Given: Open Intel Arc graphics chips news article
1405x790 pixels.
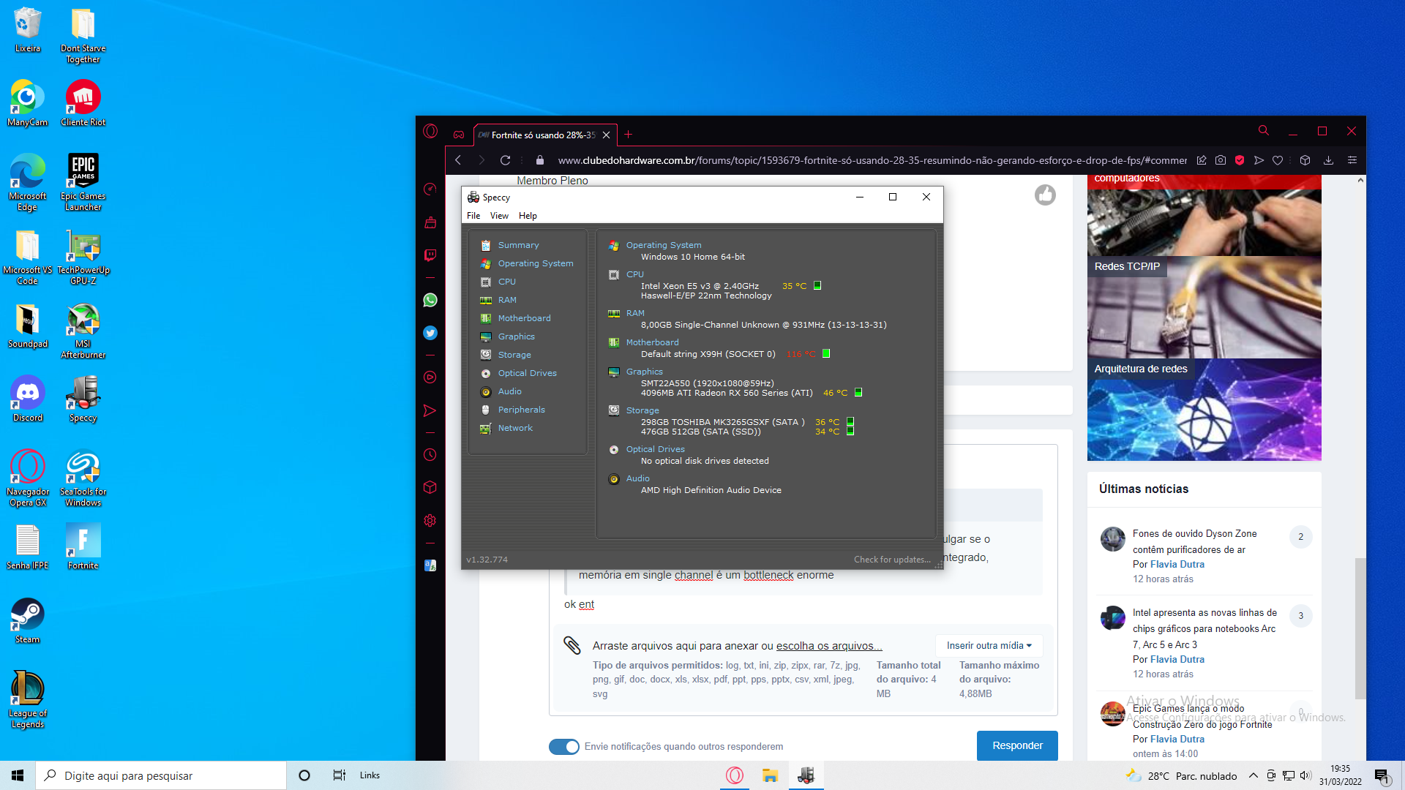Looking at the screenshot, I should [x=1204, y=628].
